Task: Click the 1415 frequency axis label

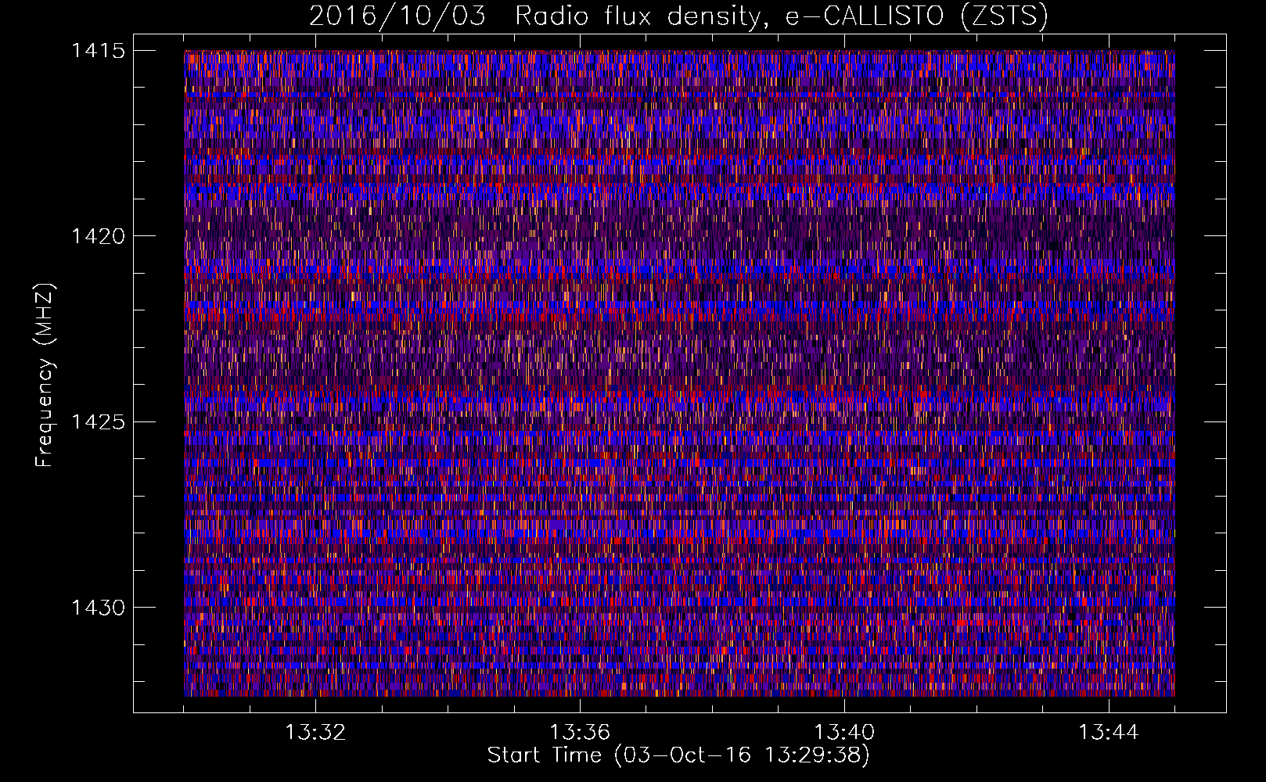Action: (98, 51)
